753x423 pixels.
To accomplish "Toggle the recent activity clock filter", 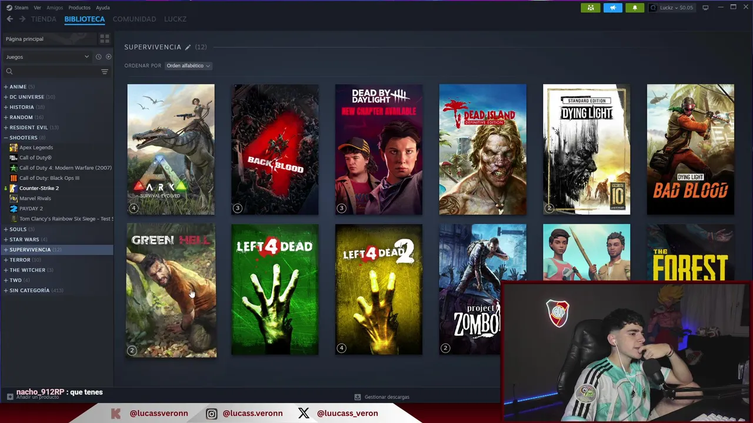I will (x=98, y=57).
